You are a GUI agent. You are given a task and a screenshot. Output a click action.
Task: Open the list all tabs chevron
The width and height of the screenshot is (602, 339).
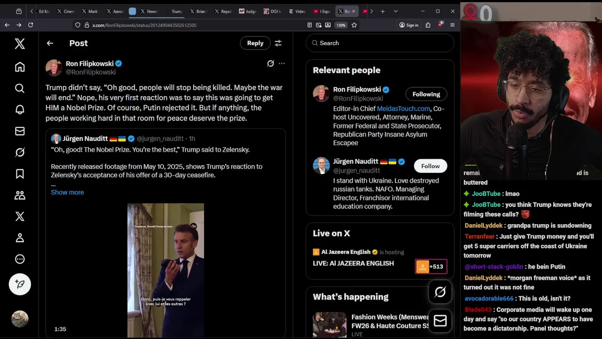click(x=396, y=11)
